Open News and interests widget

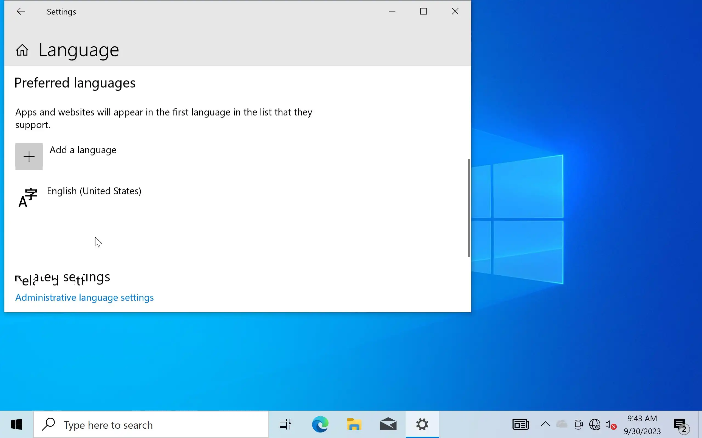[520, 425]
